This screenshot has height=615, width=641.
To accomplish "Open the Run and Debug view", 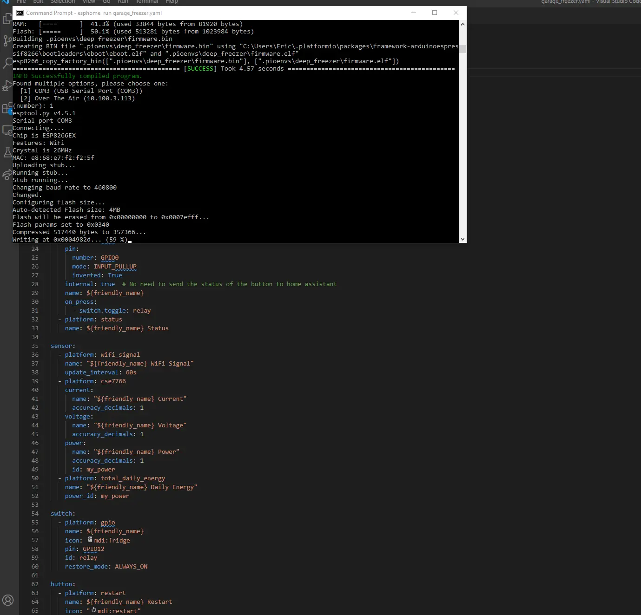I will tap(7, 86).
